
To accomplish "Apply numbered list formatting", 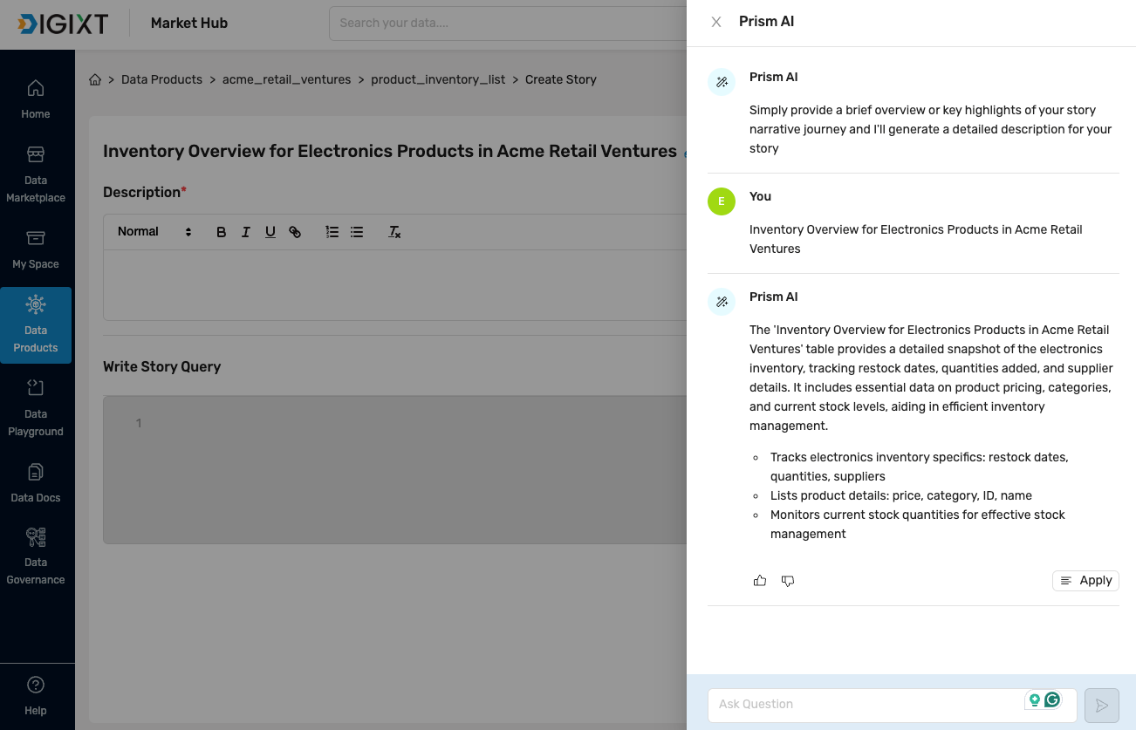I will [332, 232].
